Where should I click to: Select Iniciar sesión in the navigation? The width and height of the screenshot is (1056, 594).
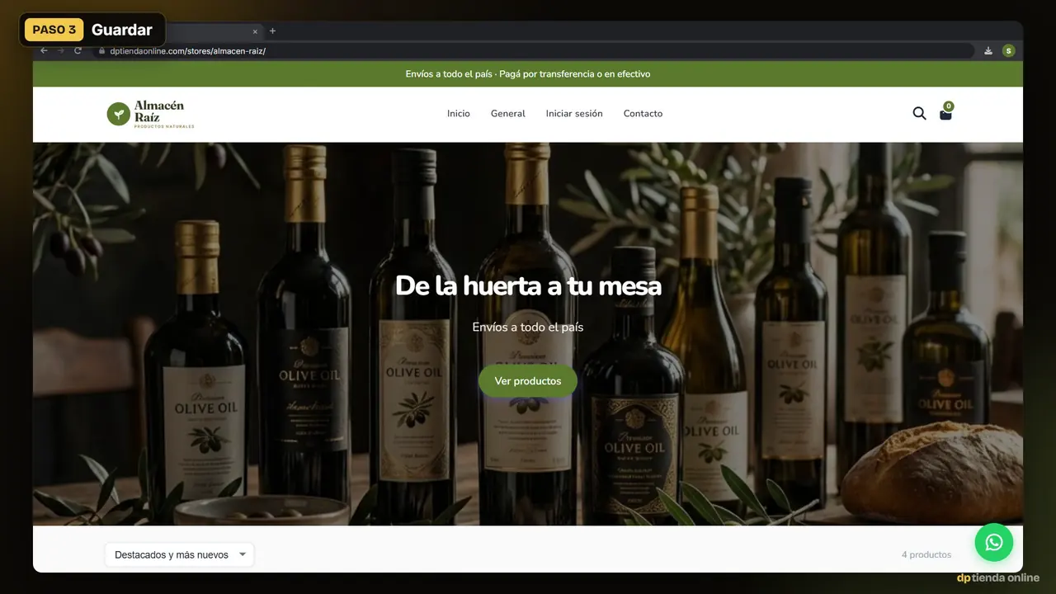pos(574,114)
